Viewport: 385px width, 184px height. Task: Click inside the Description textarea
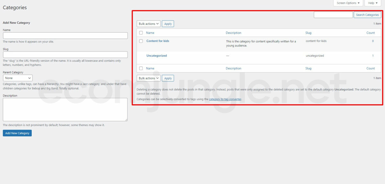pos(65,109)
